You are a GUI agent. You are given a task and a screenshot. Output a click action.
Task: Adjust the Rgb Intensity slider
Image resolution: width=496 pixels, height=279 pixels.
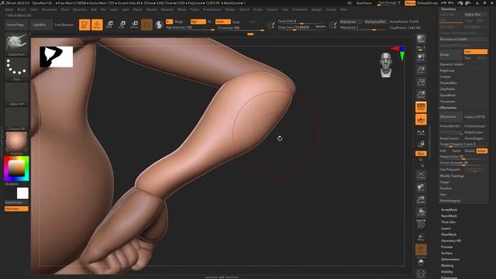[190, 28]
